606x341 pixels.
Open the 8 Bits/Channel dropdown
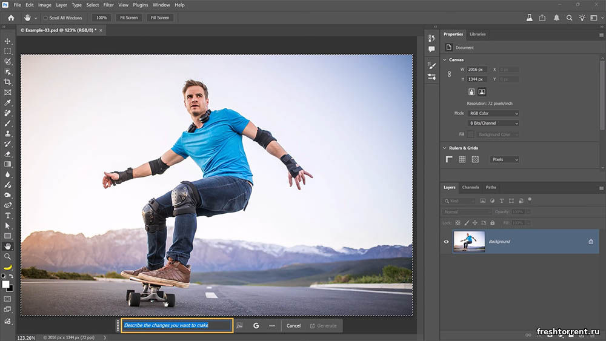(494, 124)
